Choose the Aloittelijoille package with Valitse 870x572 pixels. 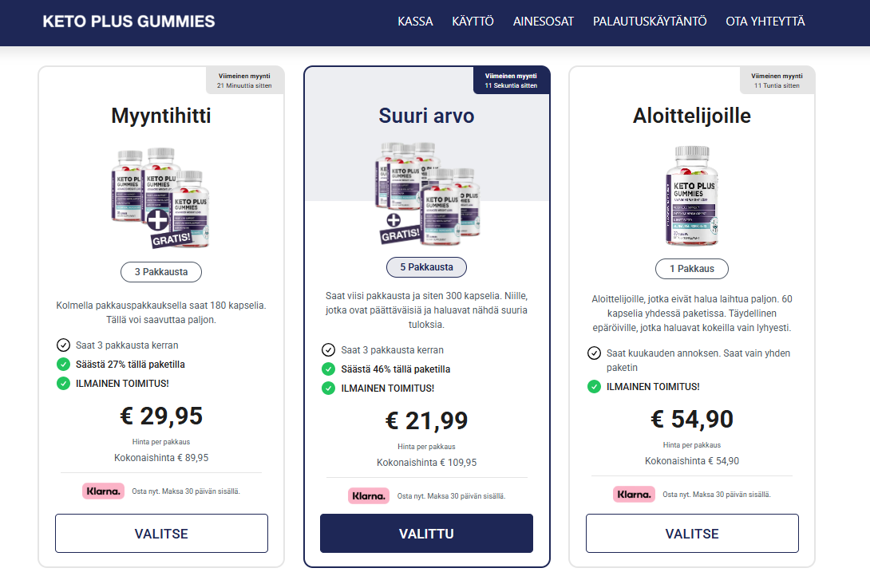(692, 534)
